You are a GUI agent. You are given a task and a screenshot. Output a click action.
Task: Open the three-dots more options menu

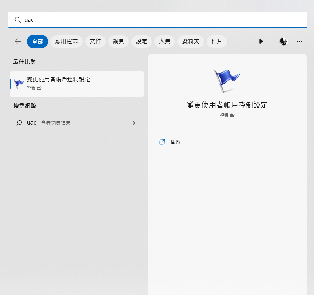coord(300,42)
